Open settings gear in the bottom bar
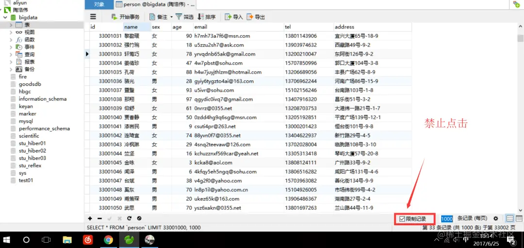This screenshot has width=524, height=248. pyautogui.click(x=495, y=218)
